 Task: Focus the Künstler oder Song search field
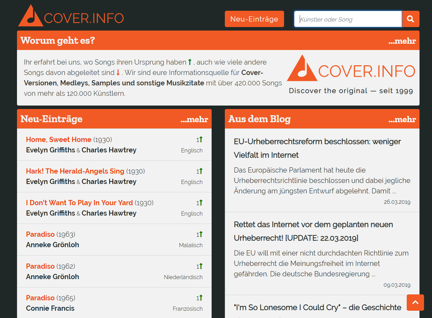(x=348, y=19)
